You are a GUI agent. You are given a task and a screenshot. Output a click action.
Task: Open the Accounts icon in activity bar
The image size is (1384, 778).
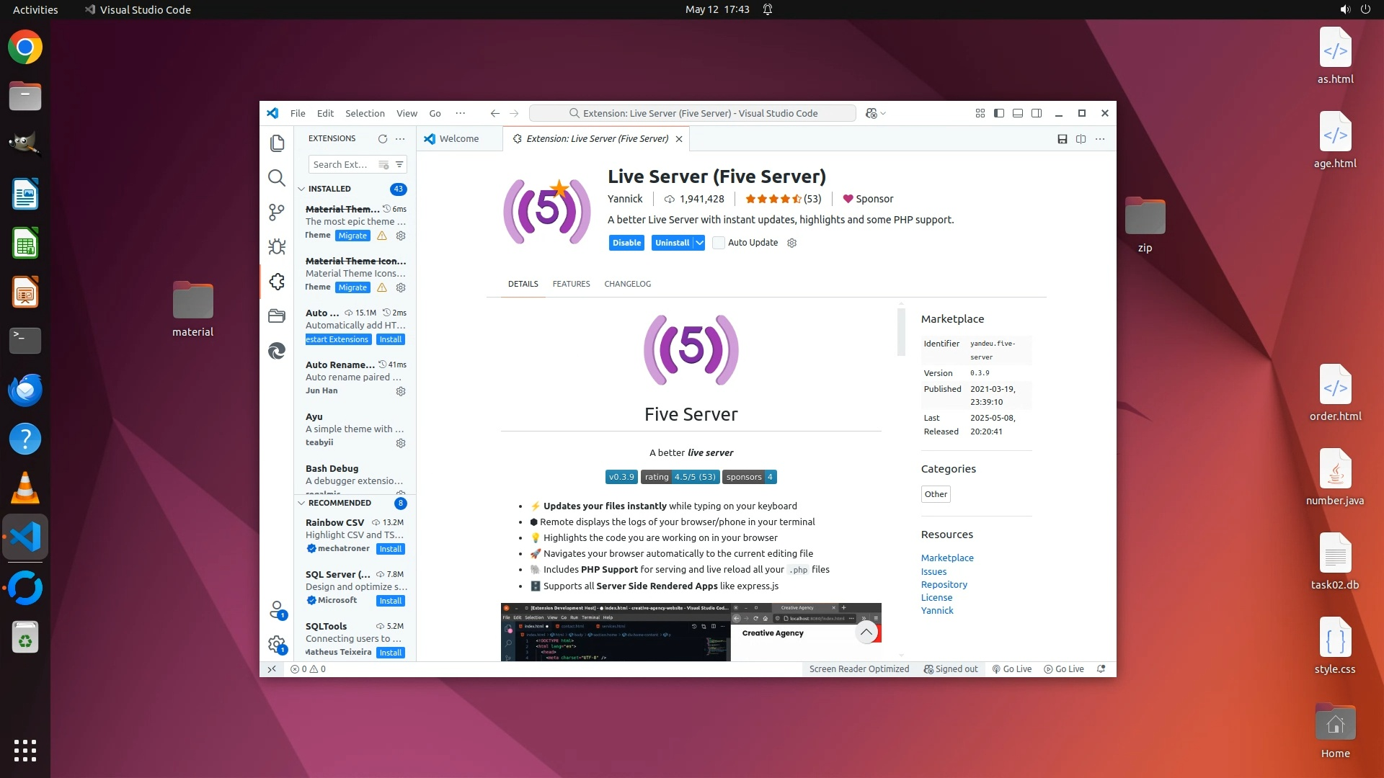point(277,609)
